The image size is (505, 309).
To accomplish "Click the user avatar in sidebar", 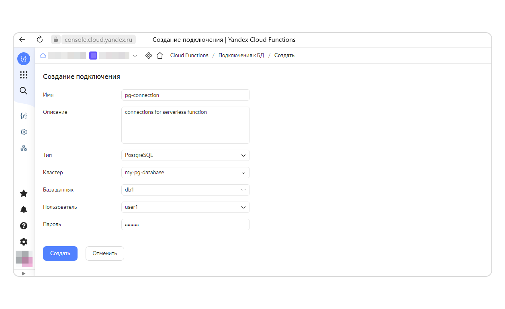I will pyautogui.click(x=24, y=259).
